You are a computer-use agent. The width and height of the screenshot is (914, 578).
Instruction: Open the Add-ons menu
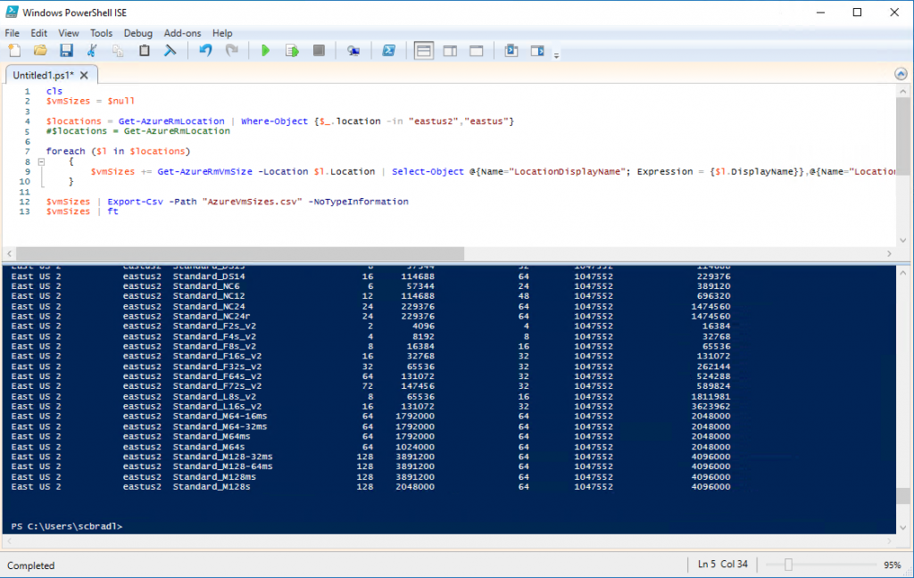point(182,33)
